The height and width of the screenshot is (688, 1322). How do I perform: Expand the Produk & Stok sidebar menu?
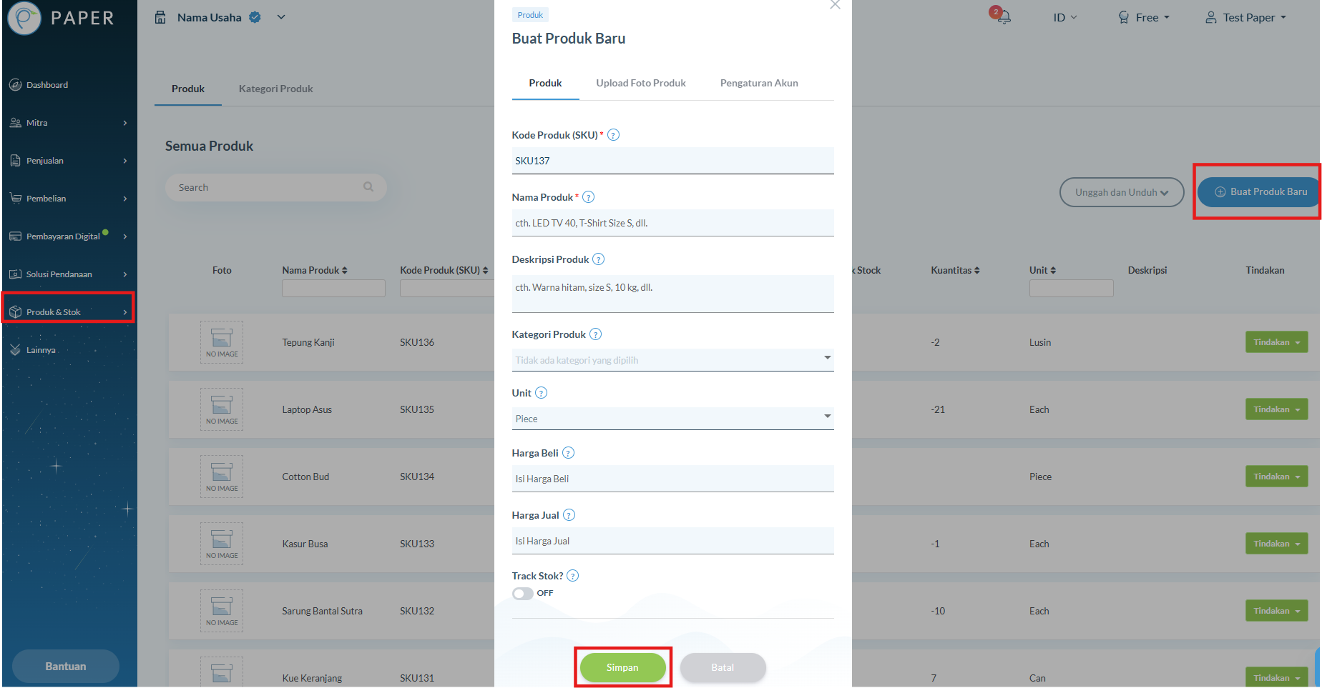(69, 312)
